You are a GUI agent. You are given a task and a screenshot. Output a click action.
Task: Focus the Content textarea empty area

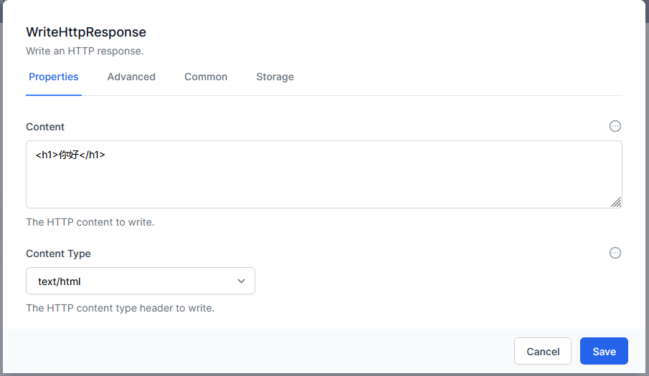pos(323,182)
